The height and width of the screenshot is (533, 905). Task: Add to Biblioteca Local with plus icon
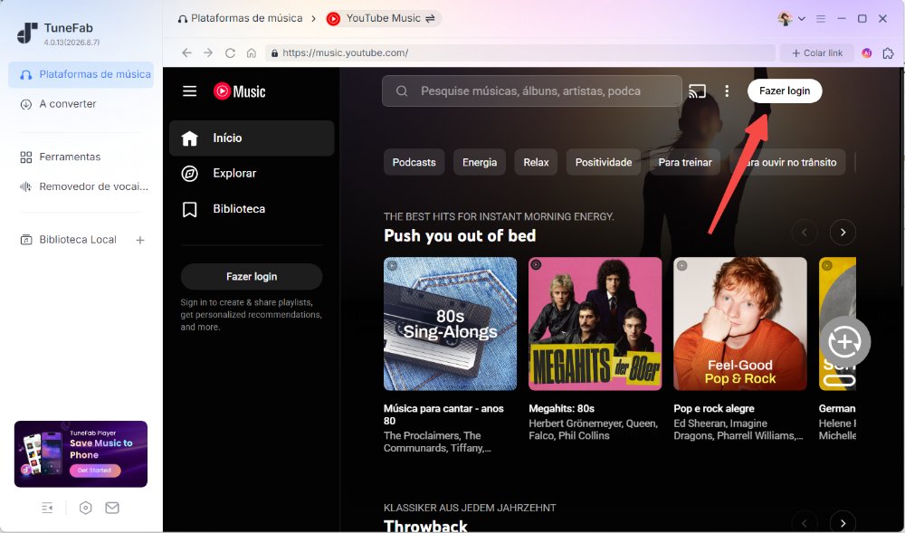tap(140, 240)
